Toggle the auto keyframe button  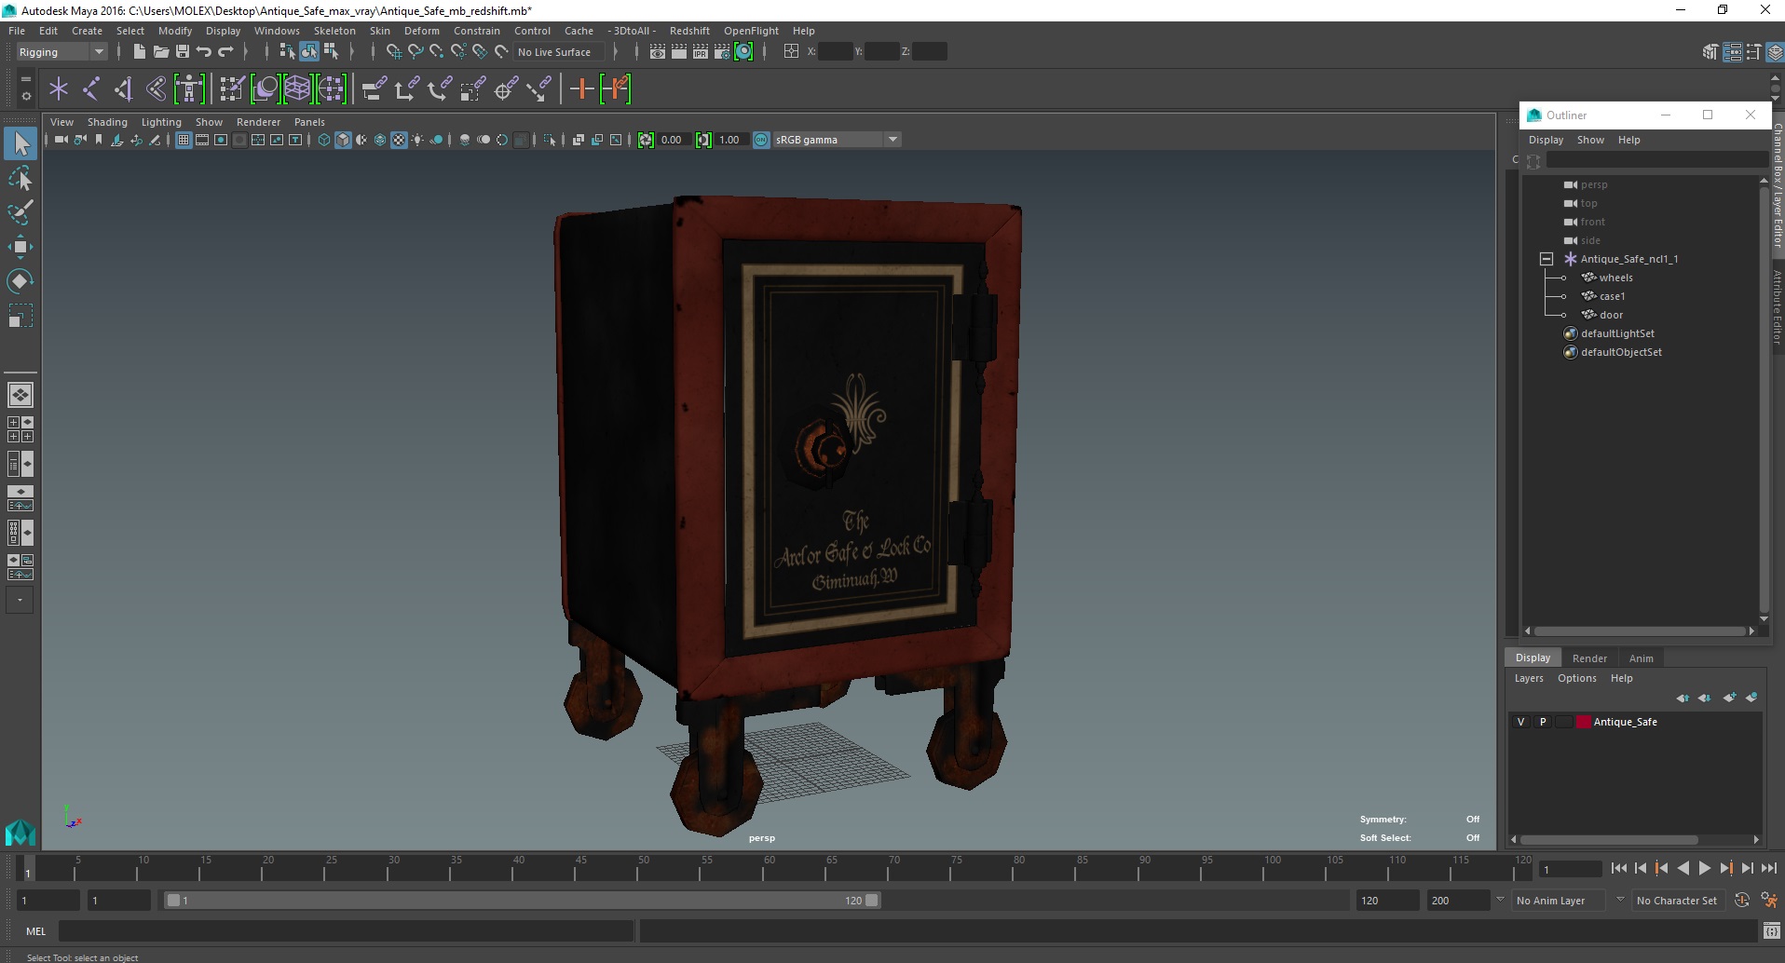coord(1742,900)
